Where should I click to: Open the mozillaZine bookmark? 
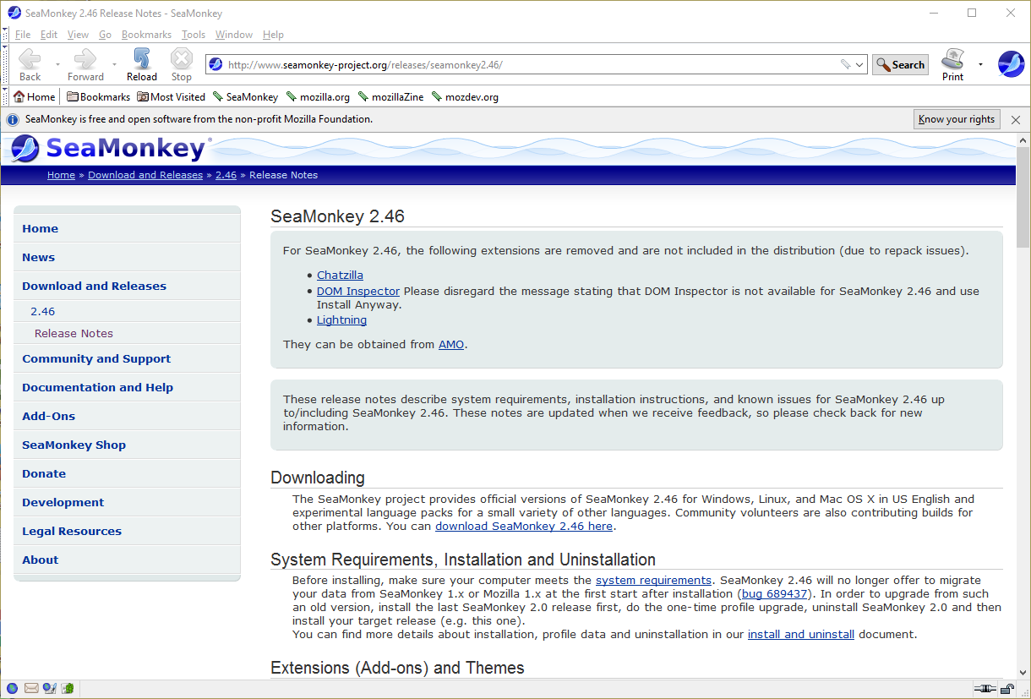[391, 96]
